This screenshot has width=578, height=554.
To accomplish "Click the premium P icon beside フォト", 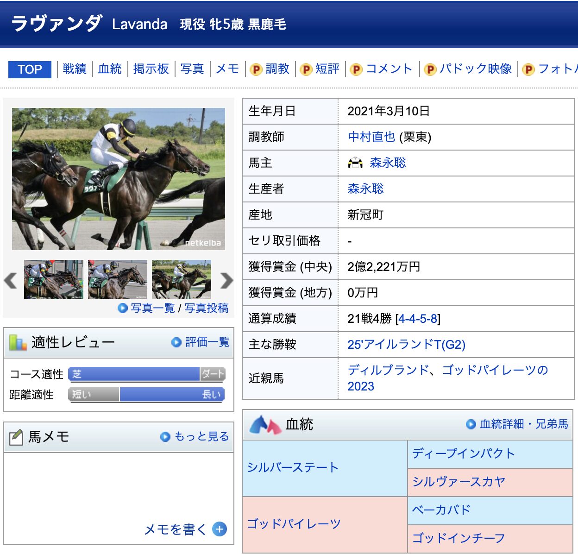I will [528, 69].
